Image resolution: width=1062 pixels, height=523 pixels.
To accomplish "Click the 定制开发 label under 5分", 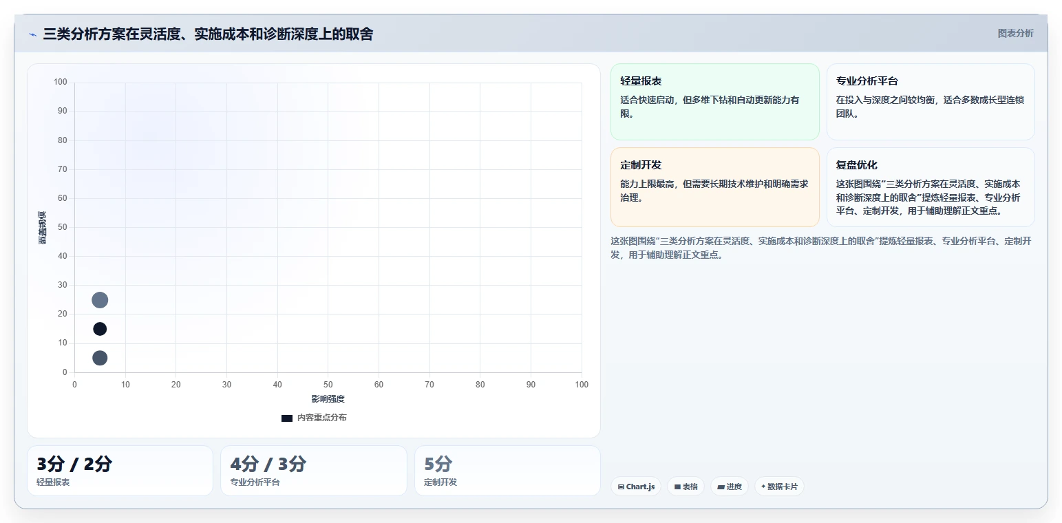I will click(440, 482).
